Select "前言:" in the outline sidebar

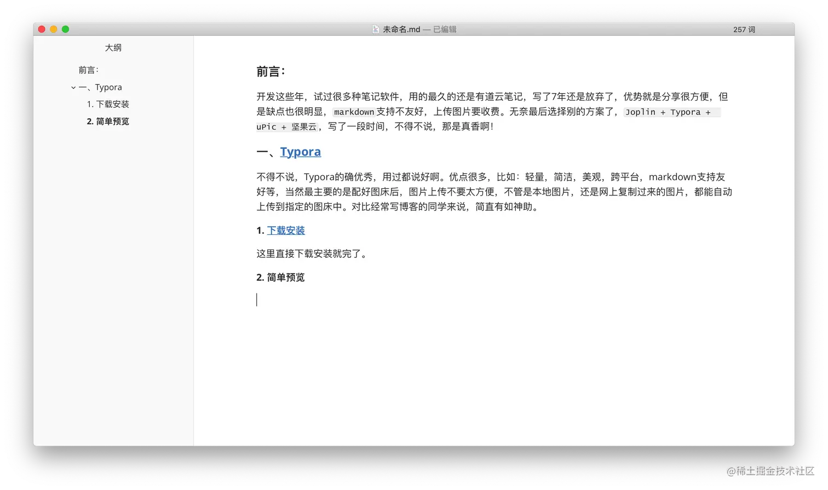[x=88, y=70]
